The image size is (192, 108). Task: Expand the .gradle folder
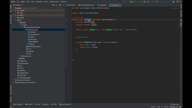(x=16, y=10)
